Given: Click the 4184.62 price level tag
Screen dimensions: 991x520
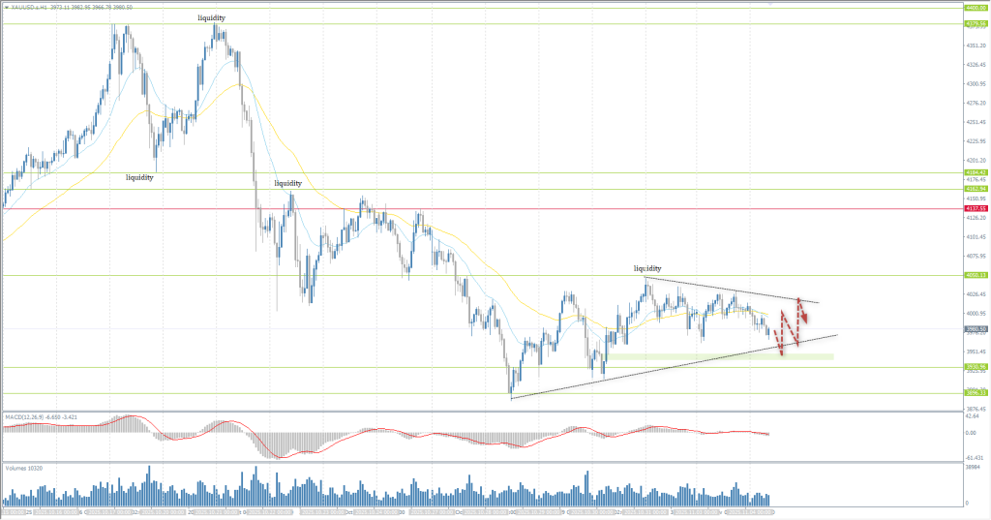Looking at the screenshot, I should (x=975, y=172).
